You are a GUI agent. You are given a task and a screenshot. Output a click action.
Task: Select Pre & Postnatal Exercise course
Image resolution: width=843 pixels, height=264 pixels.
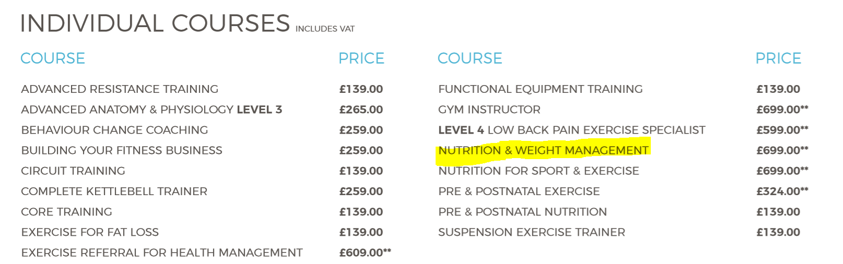(519, 191)
